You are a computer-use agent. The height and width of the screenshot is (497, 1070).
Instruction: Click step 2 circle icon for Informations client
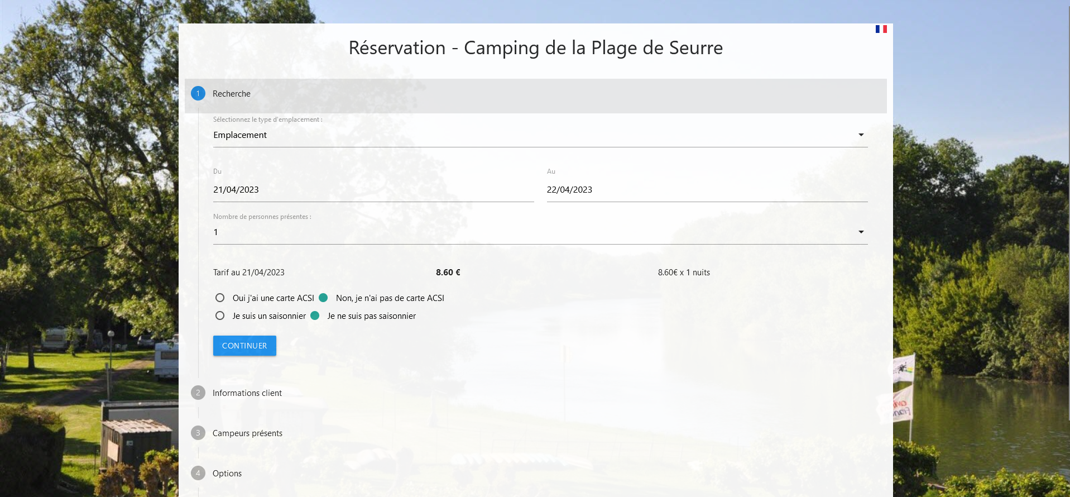198,393
